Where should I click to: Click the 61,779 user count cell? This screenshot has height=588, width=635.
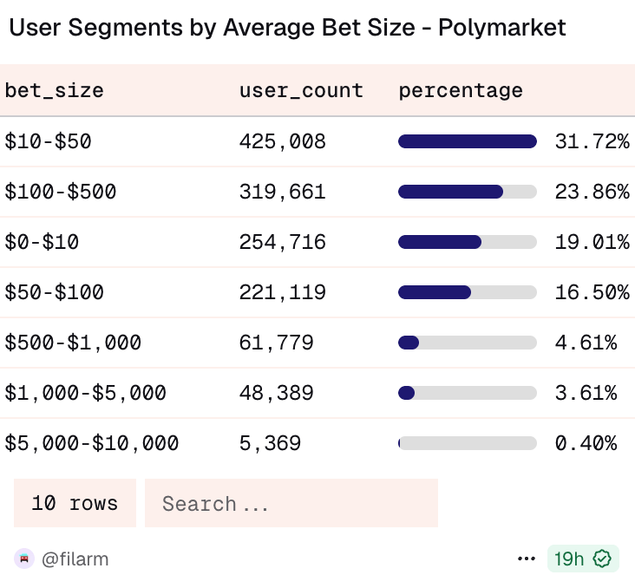(277, 343)
